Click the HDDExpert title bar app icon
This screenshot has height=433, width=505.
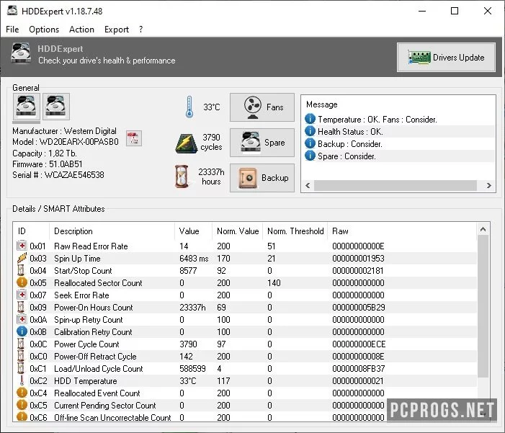[x=12, y=10]
